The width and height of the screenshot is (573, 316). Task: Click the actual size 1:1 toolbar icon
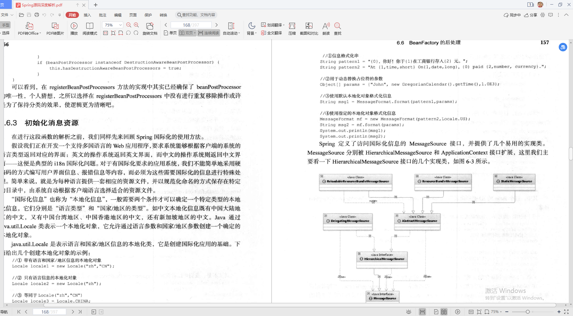click(x=106, y=33)
